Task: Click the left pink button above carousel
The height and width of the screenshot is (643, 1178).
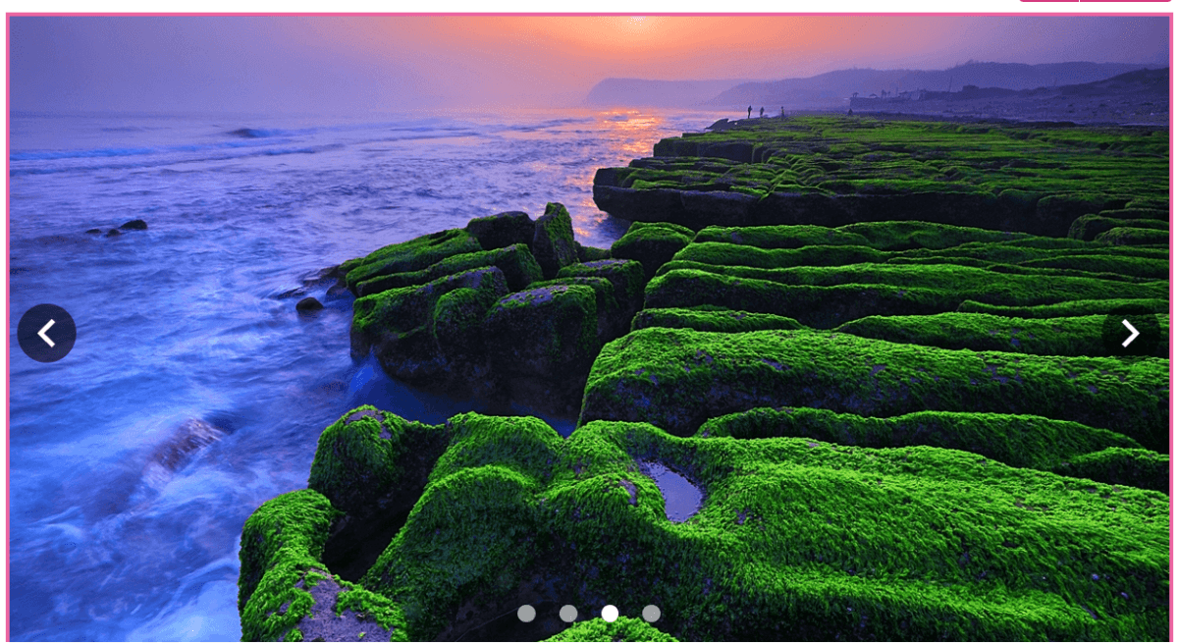Action: tap(1047, 1)
